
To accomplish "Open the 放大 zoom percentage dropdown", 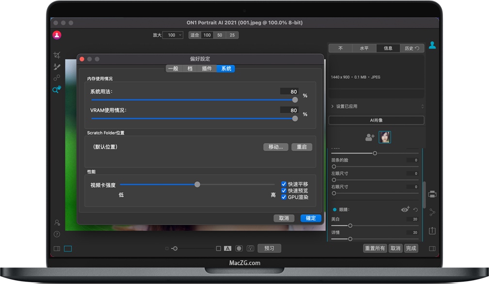I will (173, 35).
